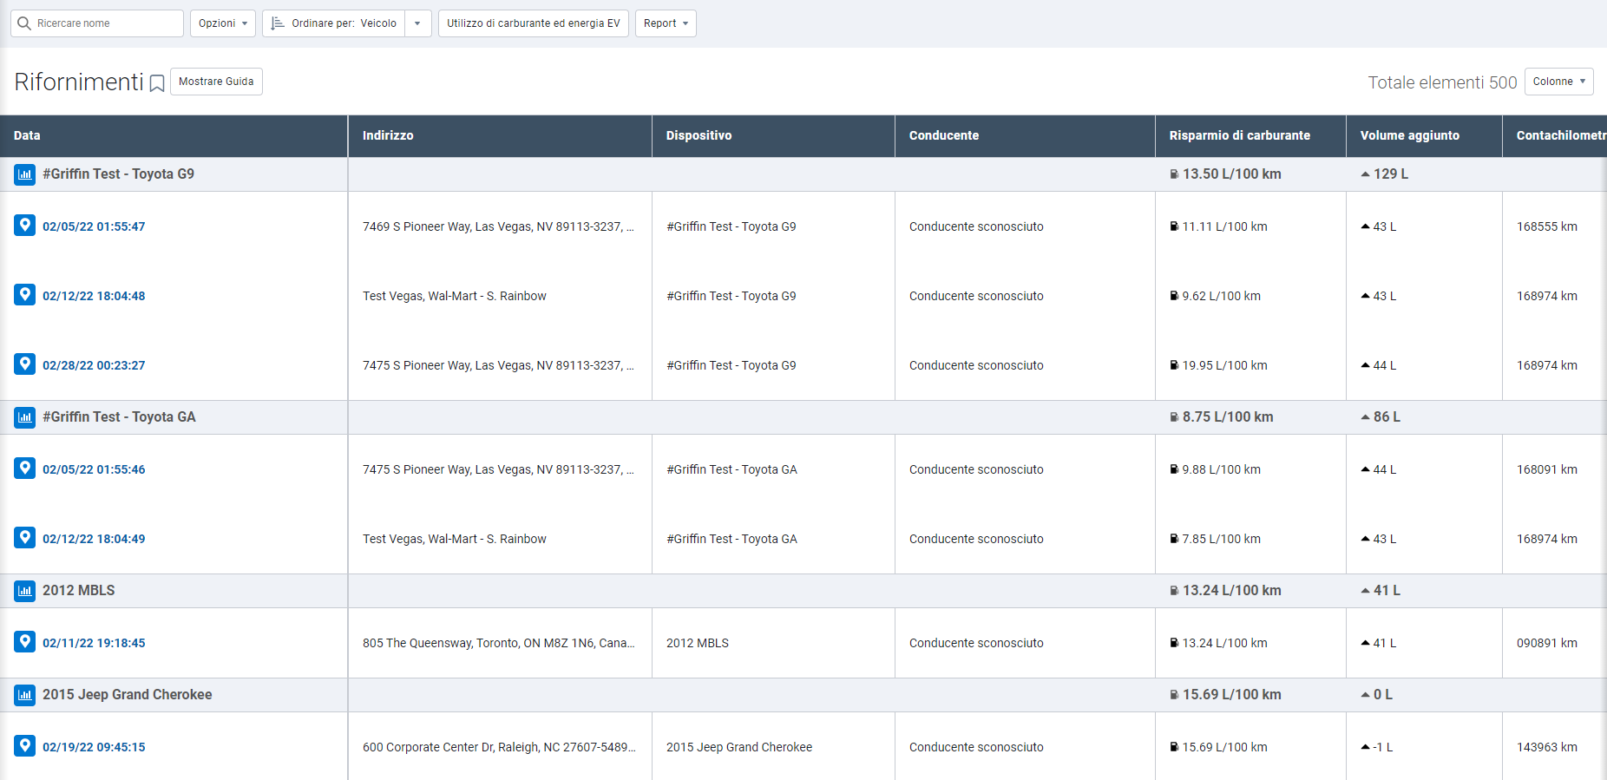Screen dimensions: 1607x780
Task: Toggle Ordinare per: Veicolo sort direction
Action: (334, 23)
